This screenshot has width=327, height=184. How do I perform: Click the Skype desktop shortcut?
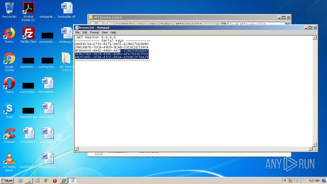9,110
